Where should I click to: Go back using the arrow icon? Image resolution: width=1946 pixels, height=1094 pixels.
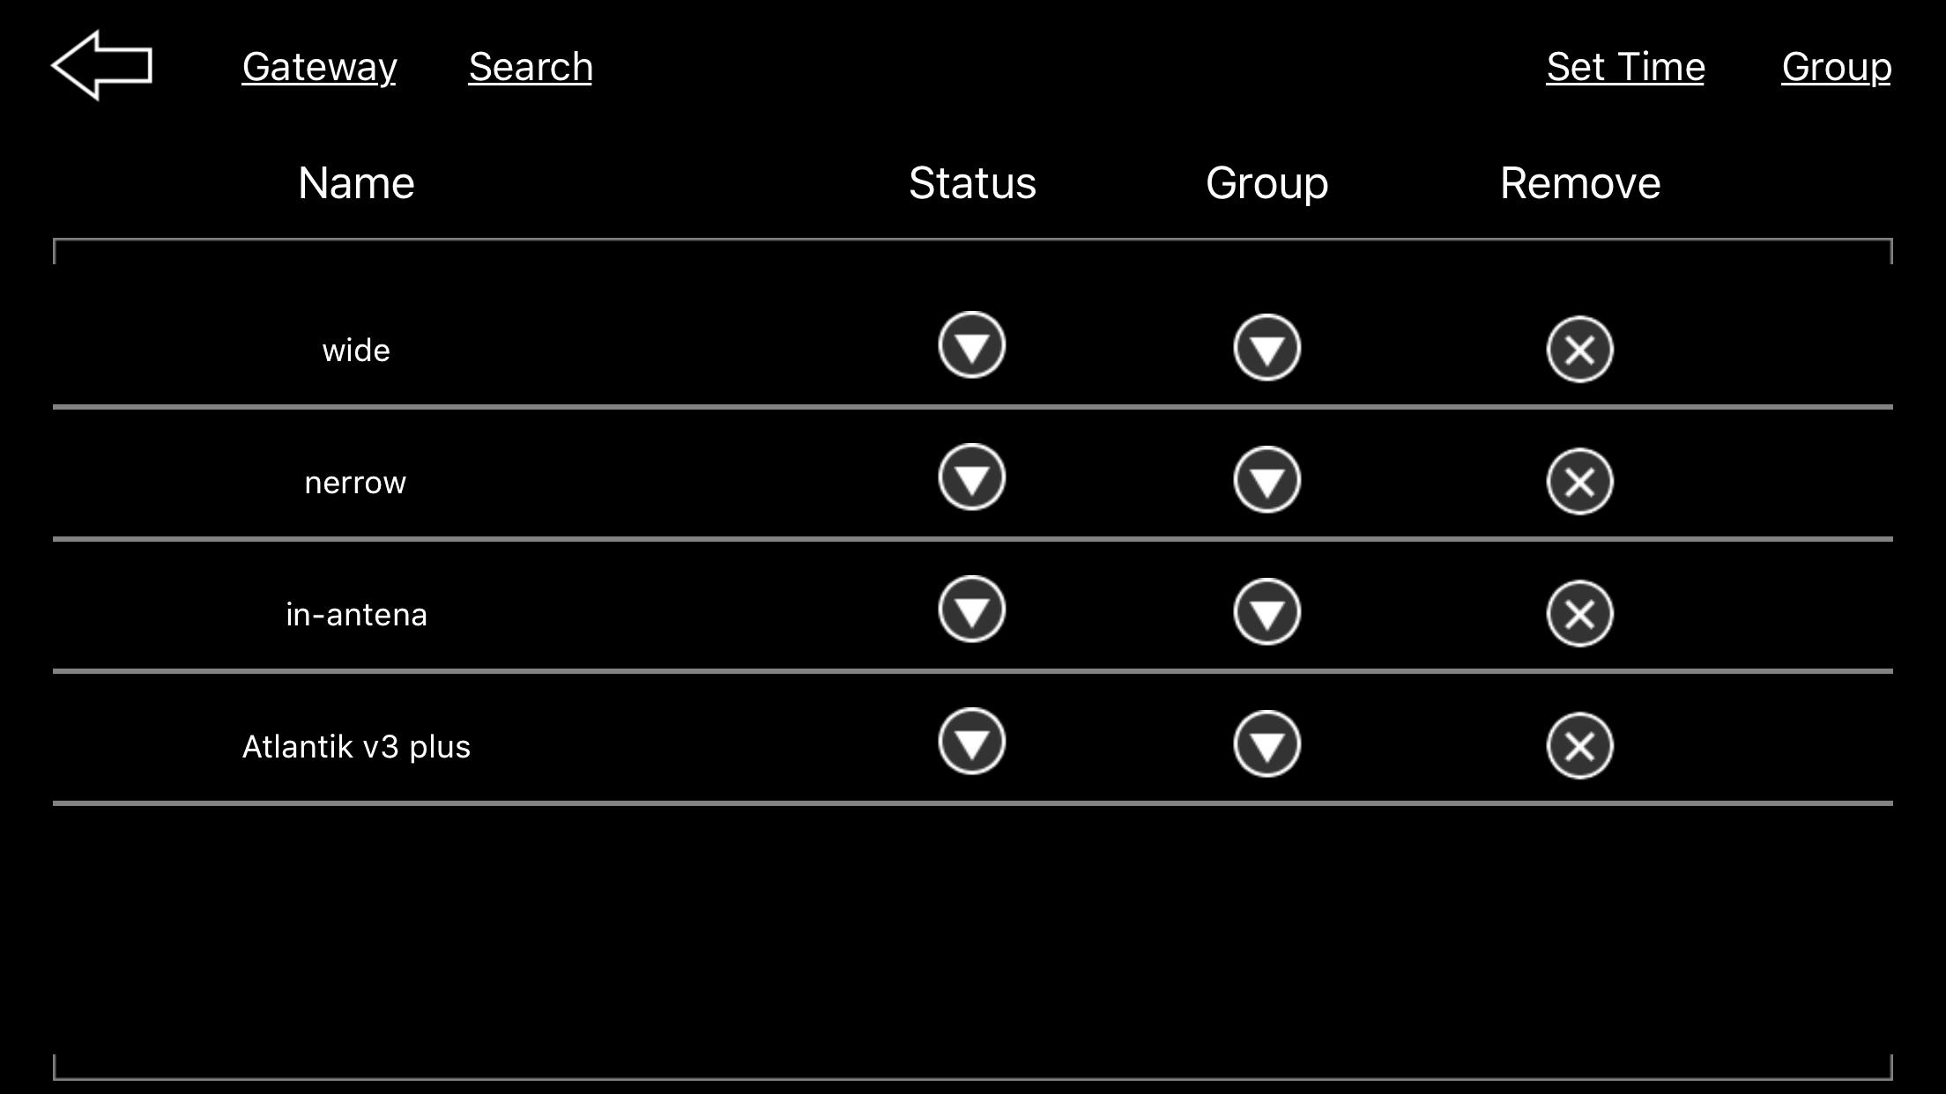click(102, 65)
